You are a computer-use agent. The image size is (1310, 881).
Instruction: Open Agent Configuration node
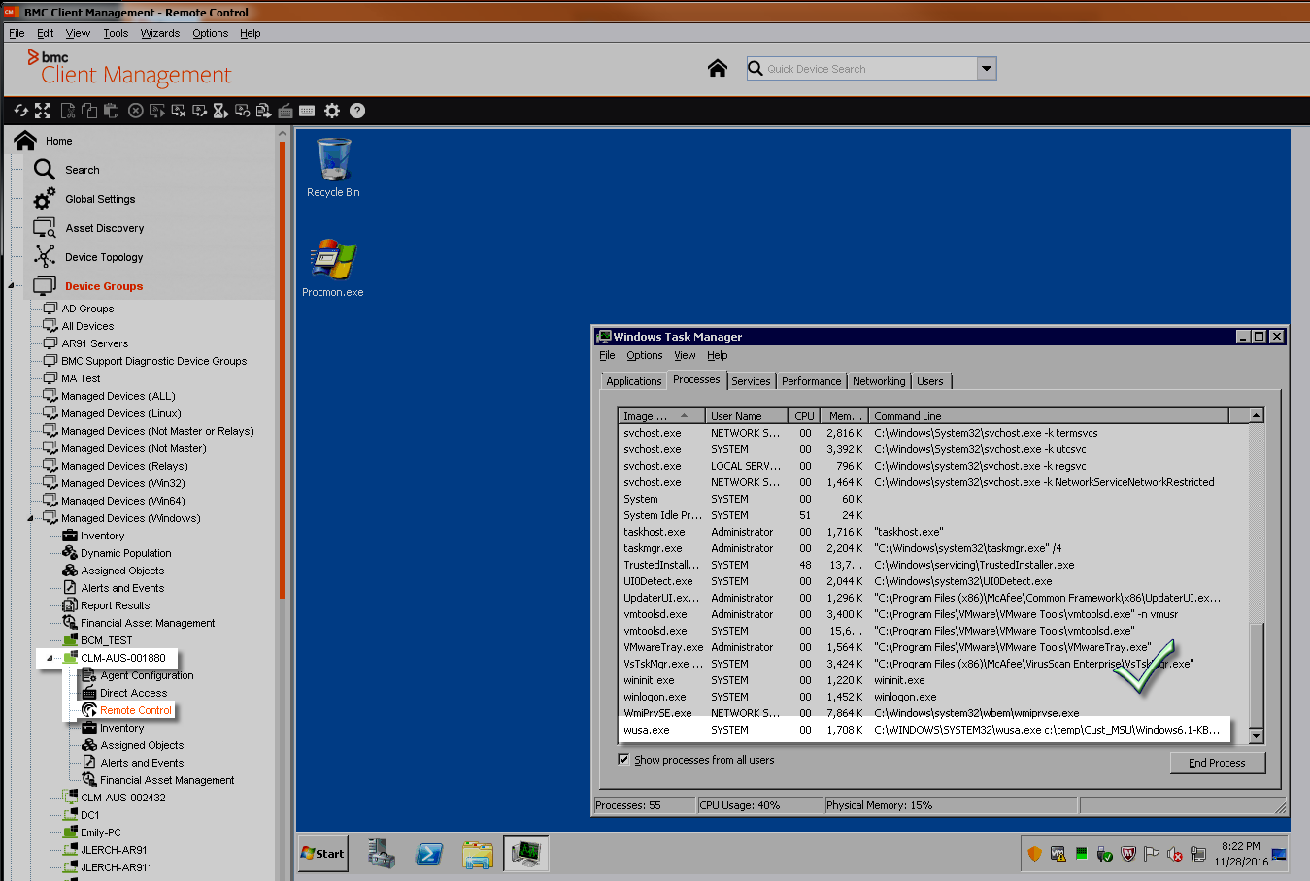point(147,675)
